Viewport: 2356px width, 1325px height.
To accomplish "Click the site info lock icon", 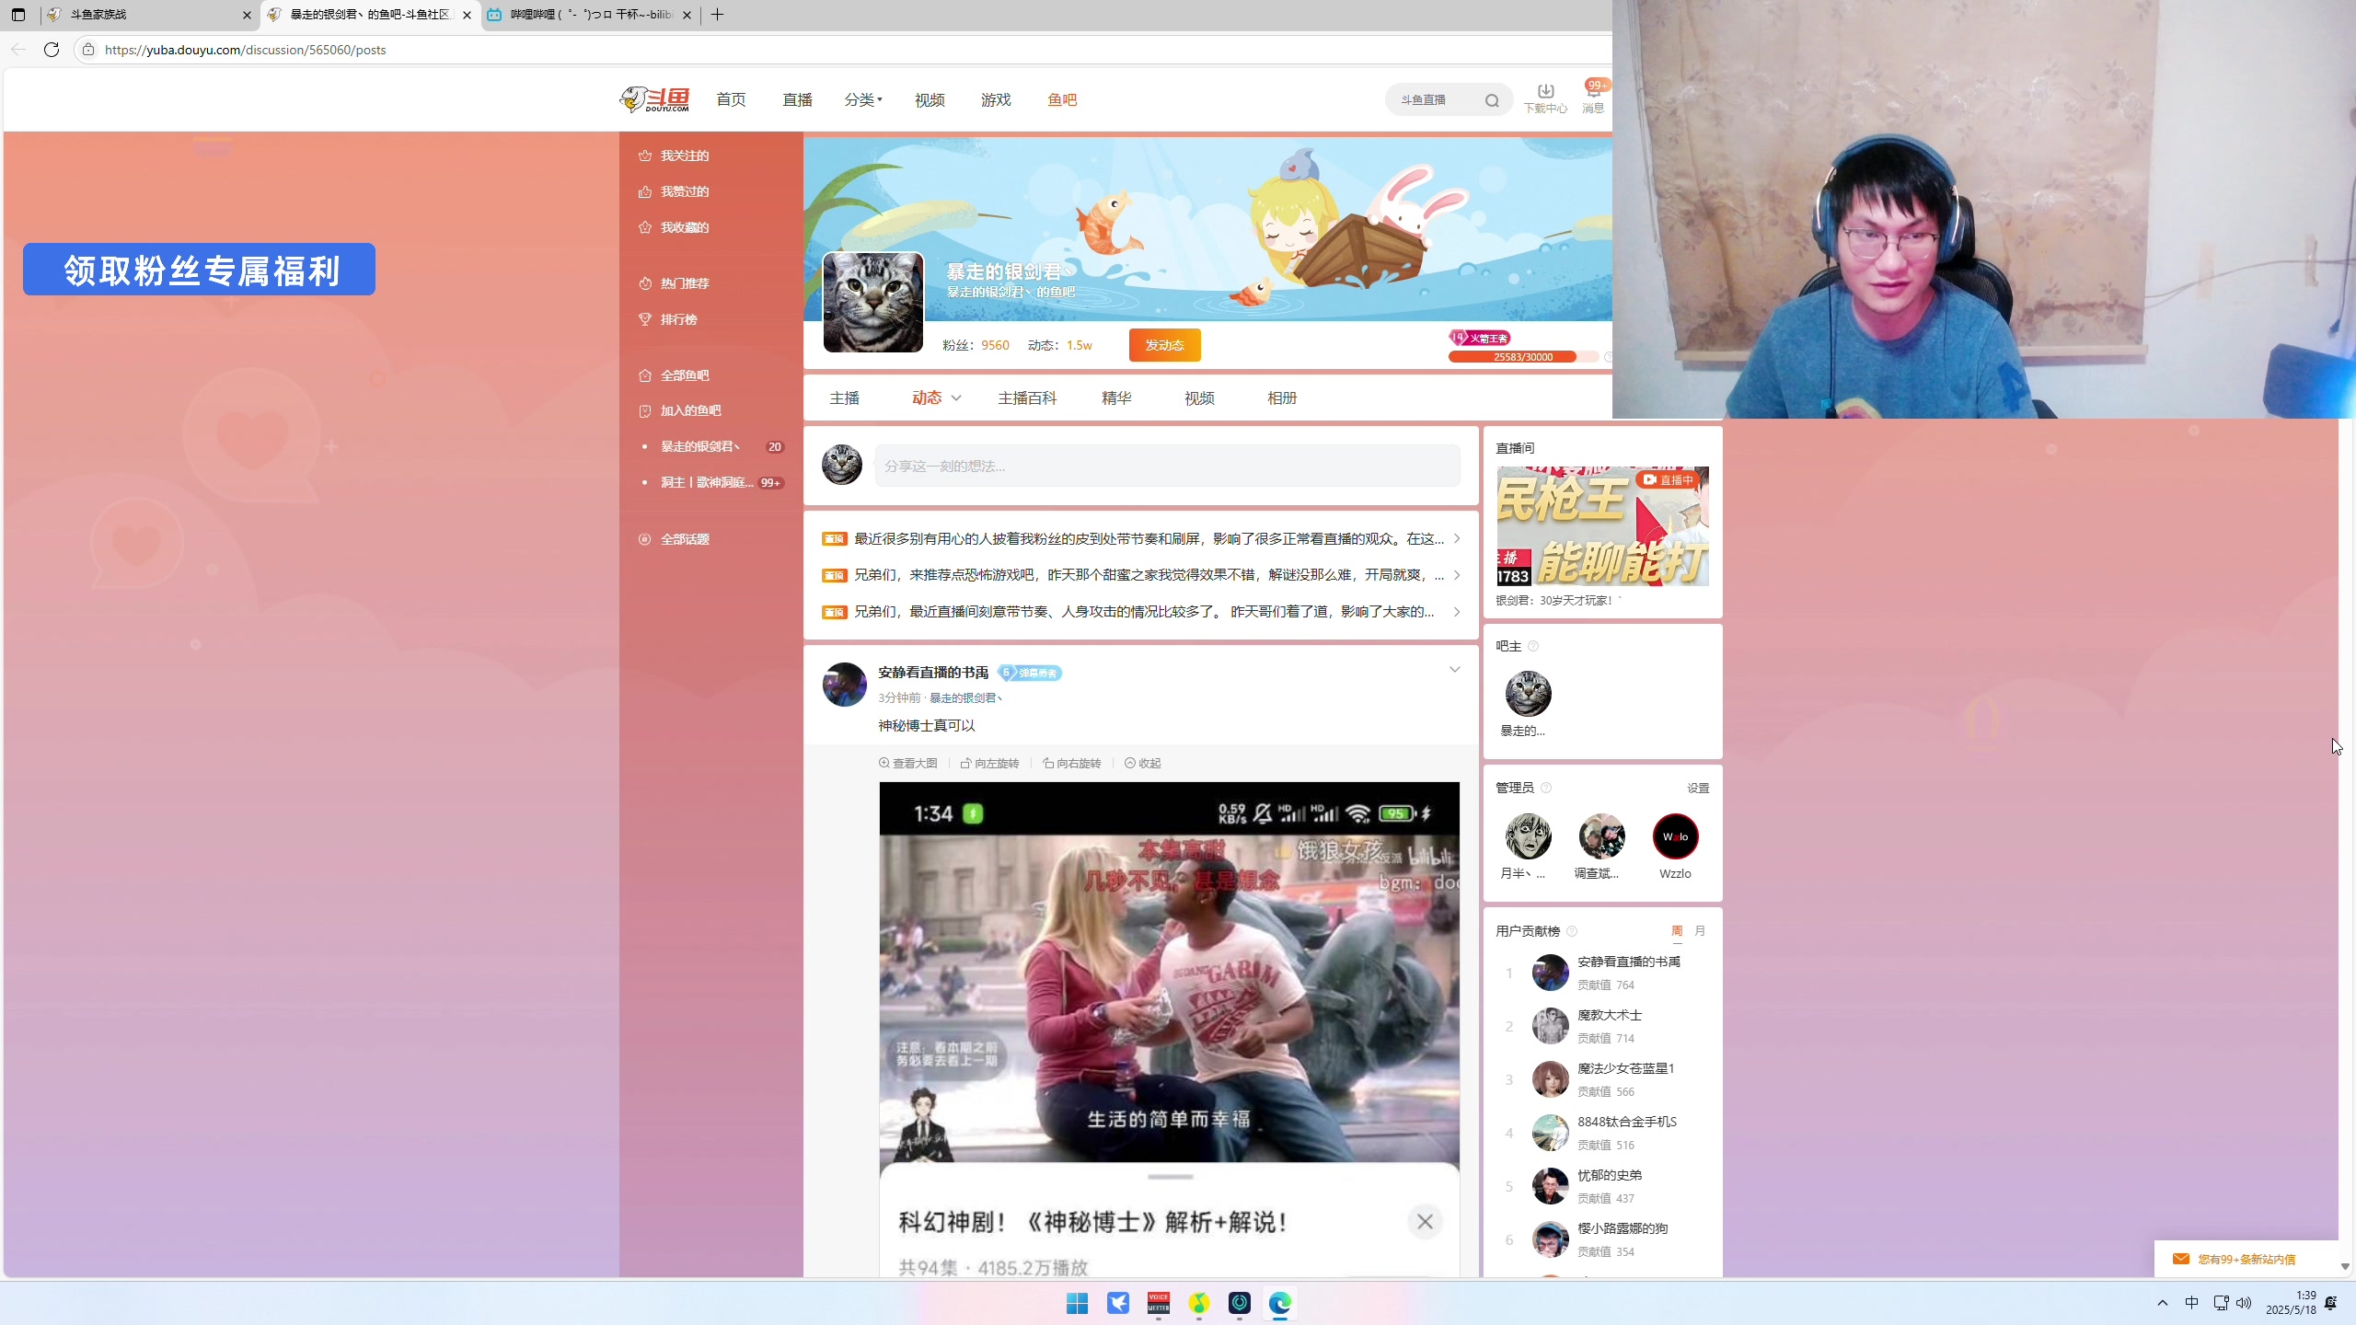I will pos(88,50).
